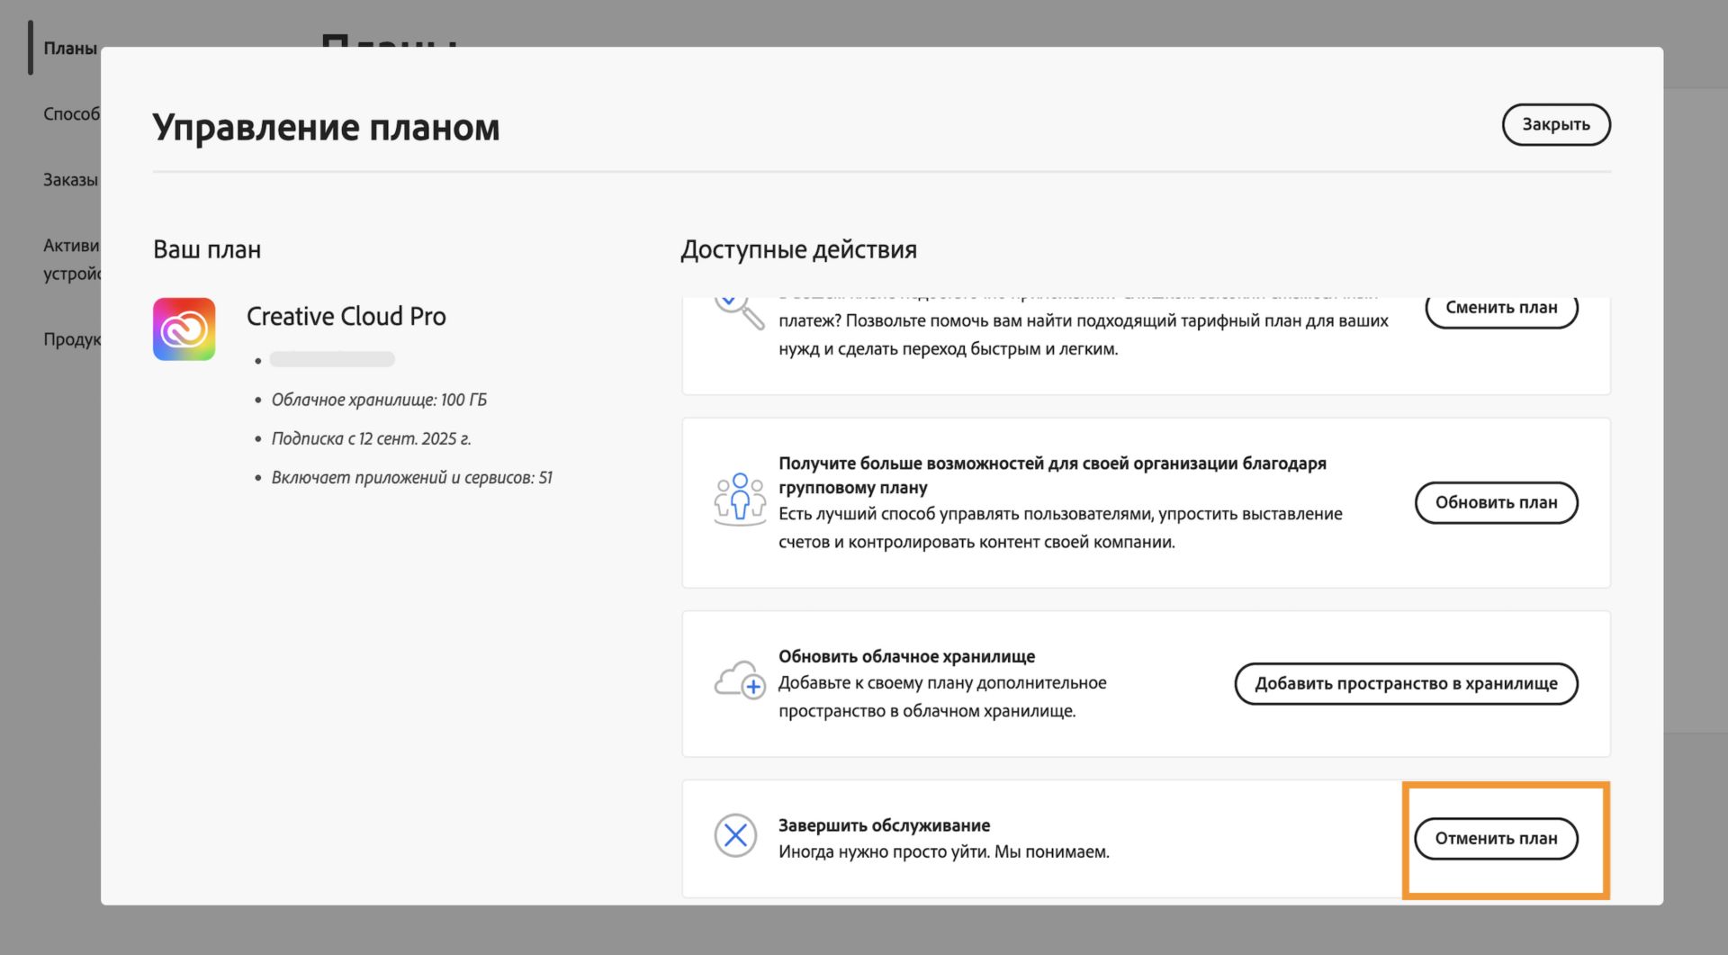Click the blue checkmark badge near Сменить план
1728x955 pixels.
[727, 300]
